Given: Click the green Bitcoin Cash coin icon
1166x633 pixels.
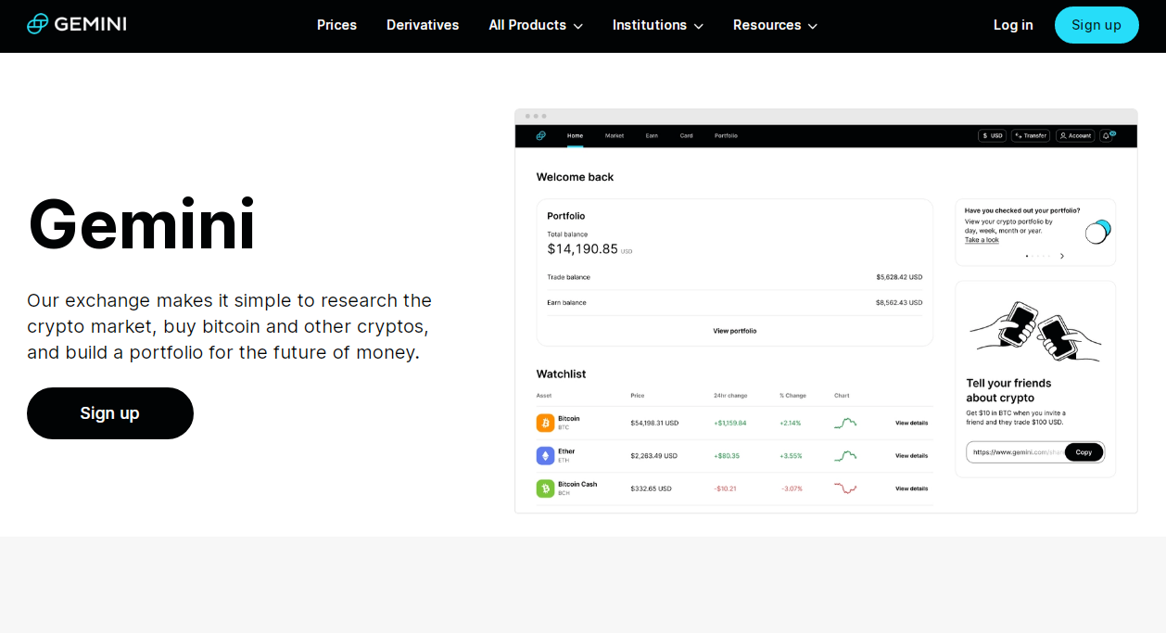Looking at the screenshot, I should click(545, 487).
